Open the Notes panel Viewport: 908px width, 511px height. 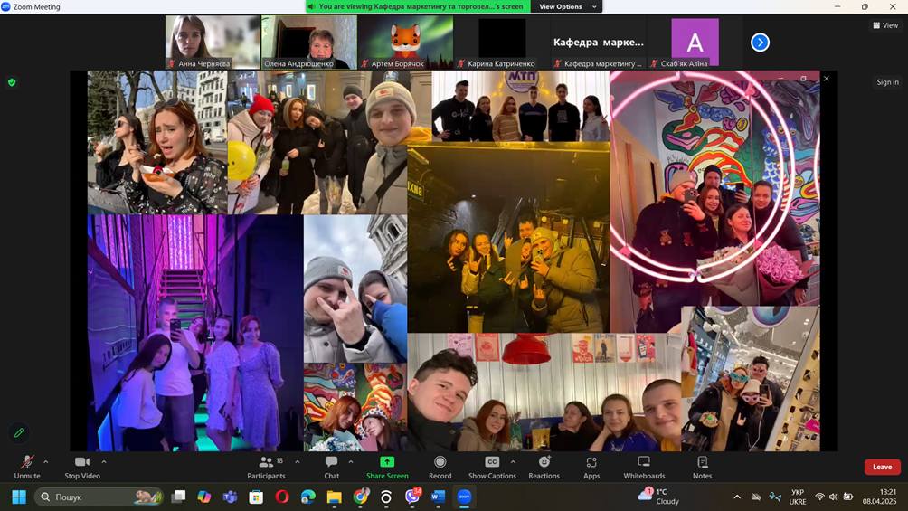[702, 467]
